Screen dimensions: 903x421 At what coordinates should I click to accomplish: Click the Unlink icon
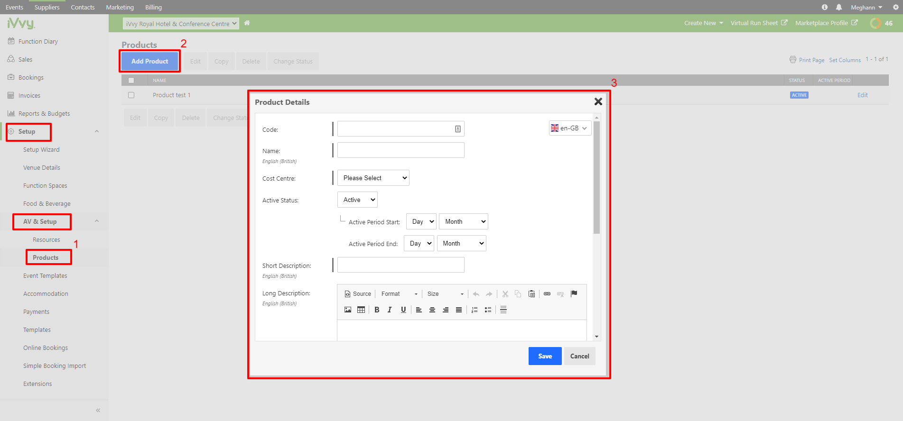click(560, 294)
